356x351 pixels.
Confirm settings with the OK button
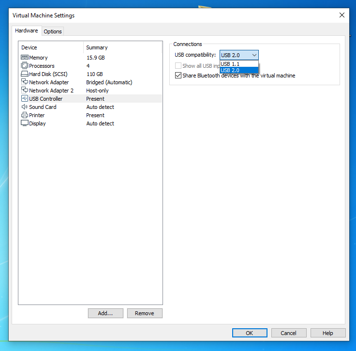249,333
